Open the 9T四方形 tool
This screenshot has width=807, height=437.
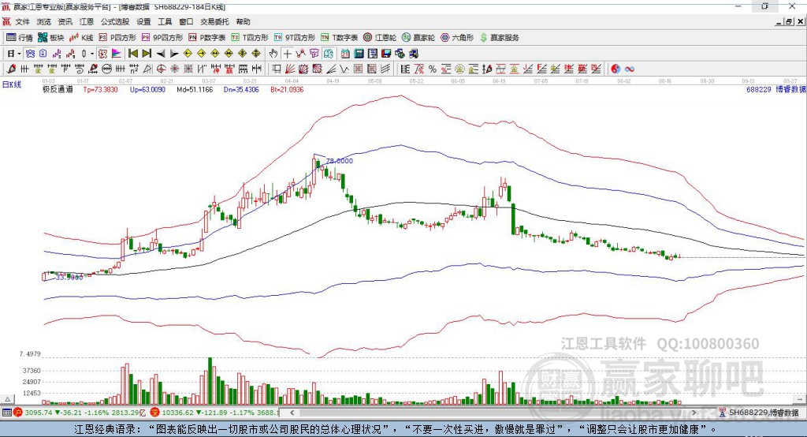click(x=295, y=38)
